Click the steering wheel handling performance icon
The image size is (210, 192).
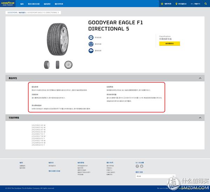point(91,44)
